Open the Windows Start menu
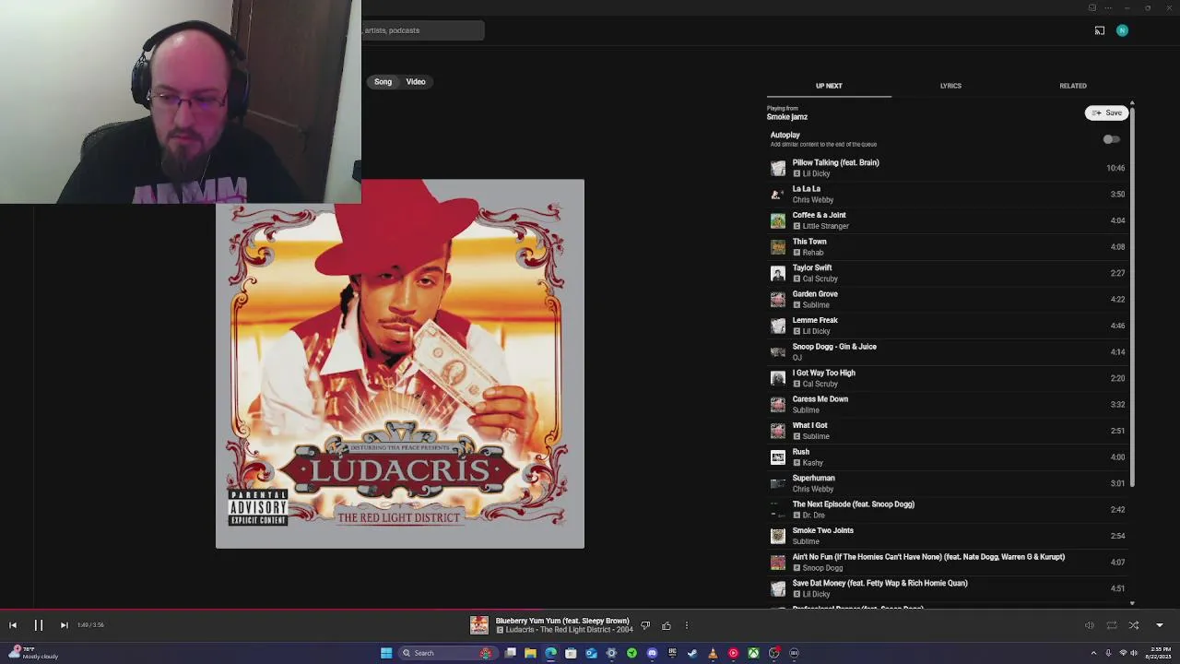This screenshot has width=1180, height=664. 386,653
